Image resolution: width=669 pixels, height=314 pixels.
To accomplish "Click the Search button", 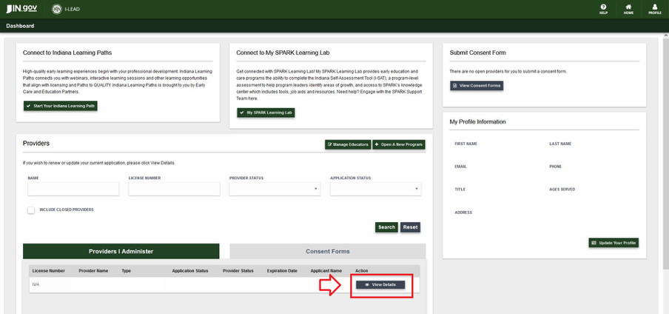I will click(x=386, y=227).
